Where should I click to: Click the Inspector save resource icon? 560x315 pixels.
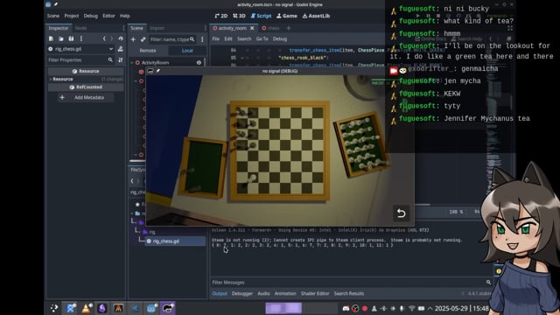(71, 38)
